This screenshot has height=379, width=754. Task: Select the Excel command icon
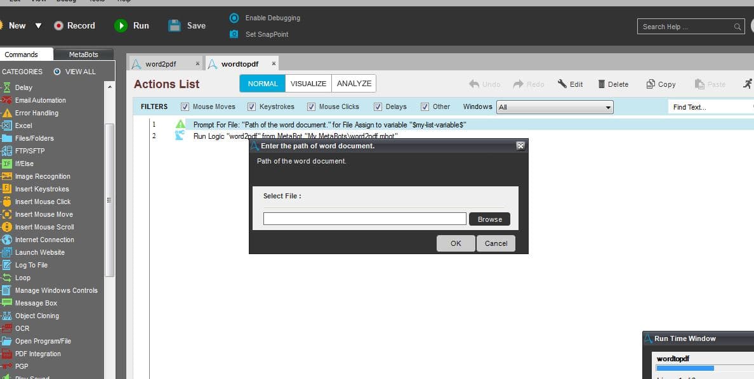[x=7, y=125]
